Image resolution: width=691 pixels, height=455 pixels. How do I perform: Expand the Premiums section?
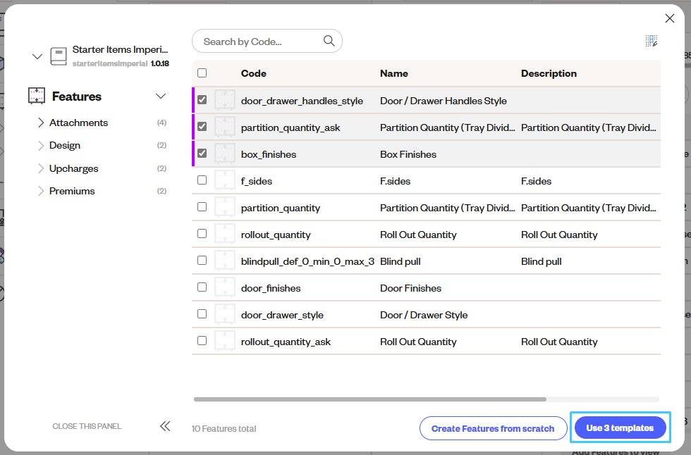42,190
